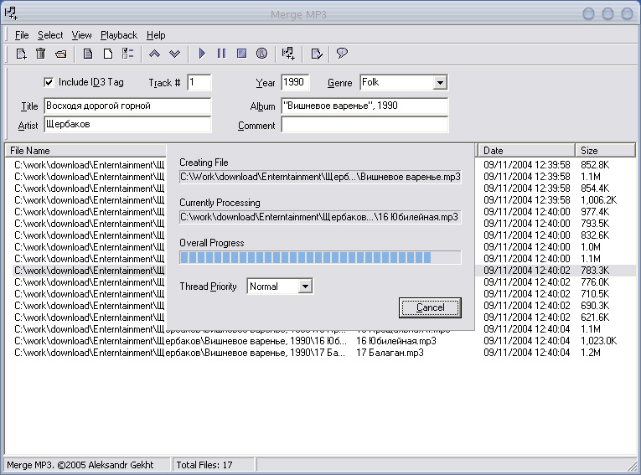This screenshot has height=475, width=641.
Task: Click the move up arrow icon
Action: tap(154, 54)
